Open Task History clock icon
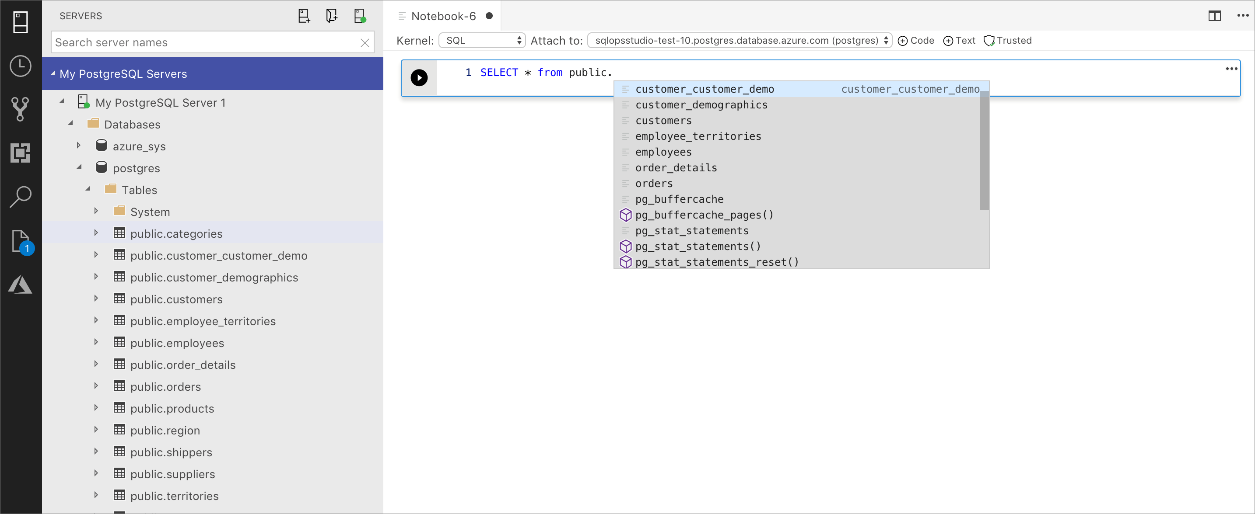1255x514 pixels. tap(21, 66)
